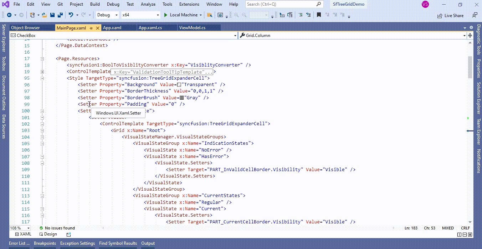Screen dimensions: 482x249
Task: Switch to the XAML view
Action: 23,234
